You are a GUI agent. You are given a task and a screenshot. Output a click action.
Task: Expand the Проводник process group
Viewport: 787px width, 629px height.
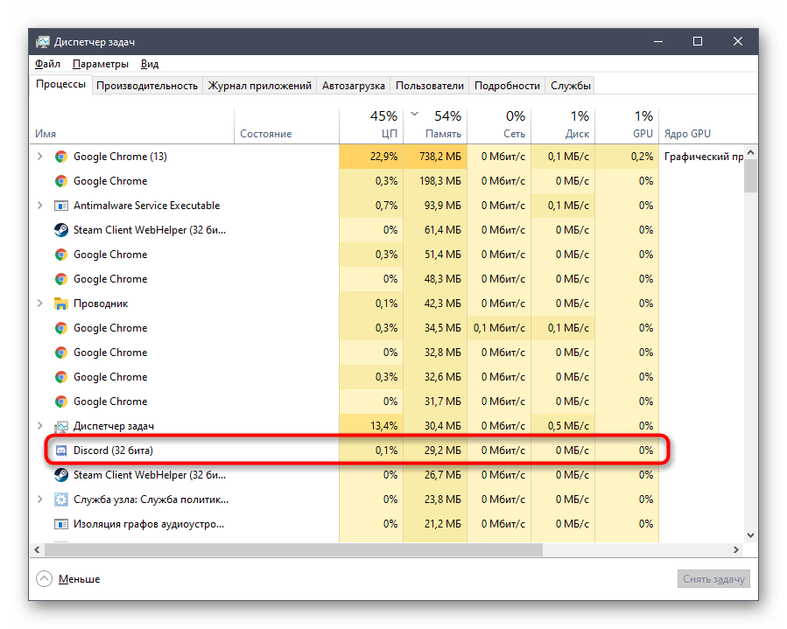click(39, 304)
